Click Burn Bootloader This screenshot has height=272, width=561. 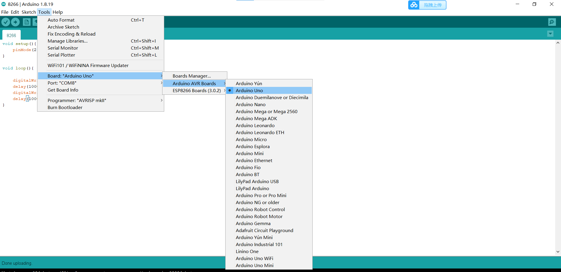[101, 107]
